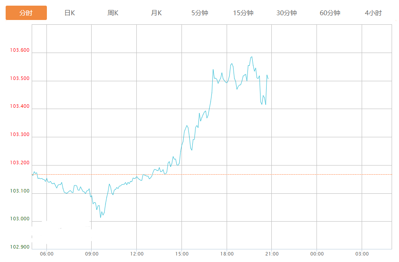Open the 60分钟 interval tab
This screenshot has width=399, height=262.
[x=330, y=13]
